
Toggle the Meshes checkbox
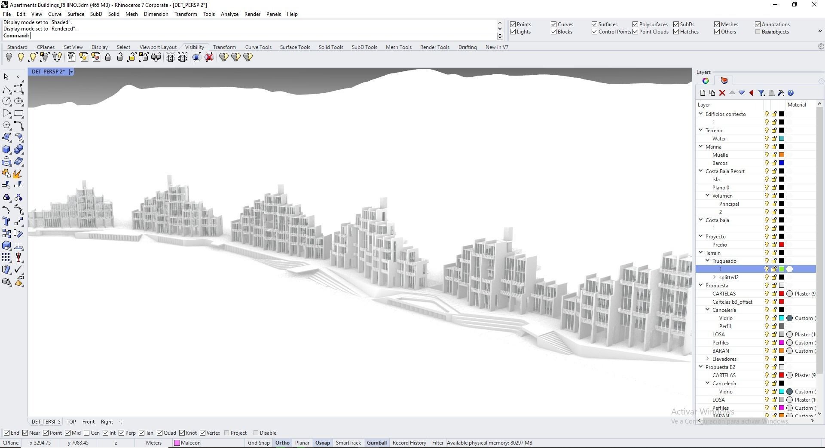coord(717,24)
